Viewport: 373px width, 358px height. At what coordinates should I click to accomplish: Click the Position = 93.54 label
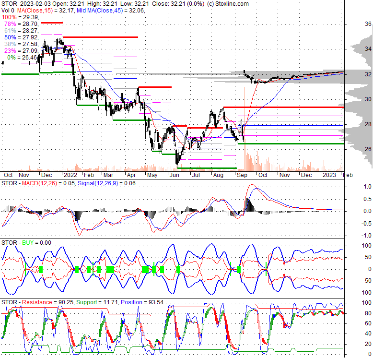coord(142,302)
